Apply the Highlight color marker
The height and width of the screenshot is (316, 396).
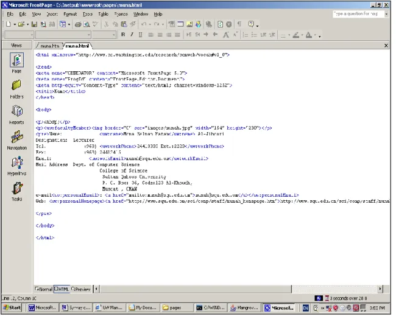point(295,35)
